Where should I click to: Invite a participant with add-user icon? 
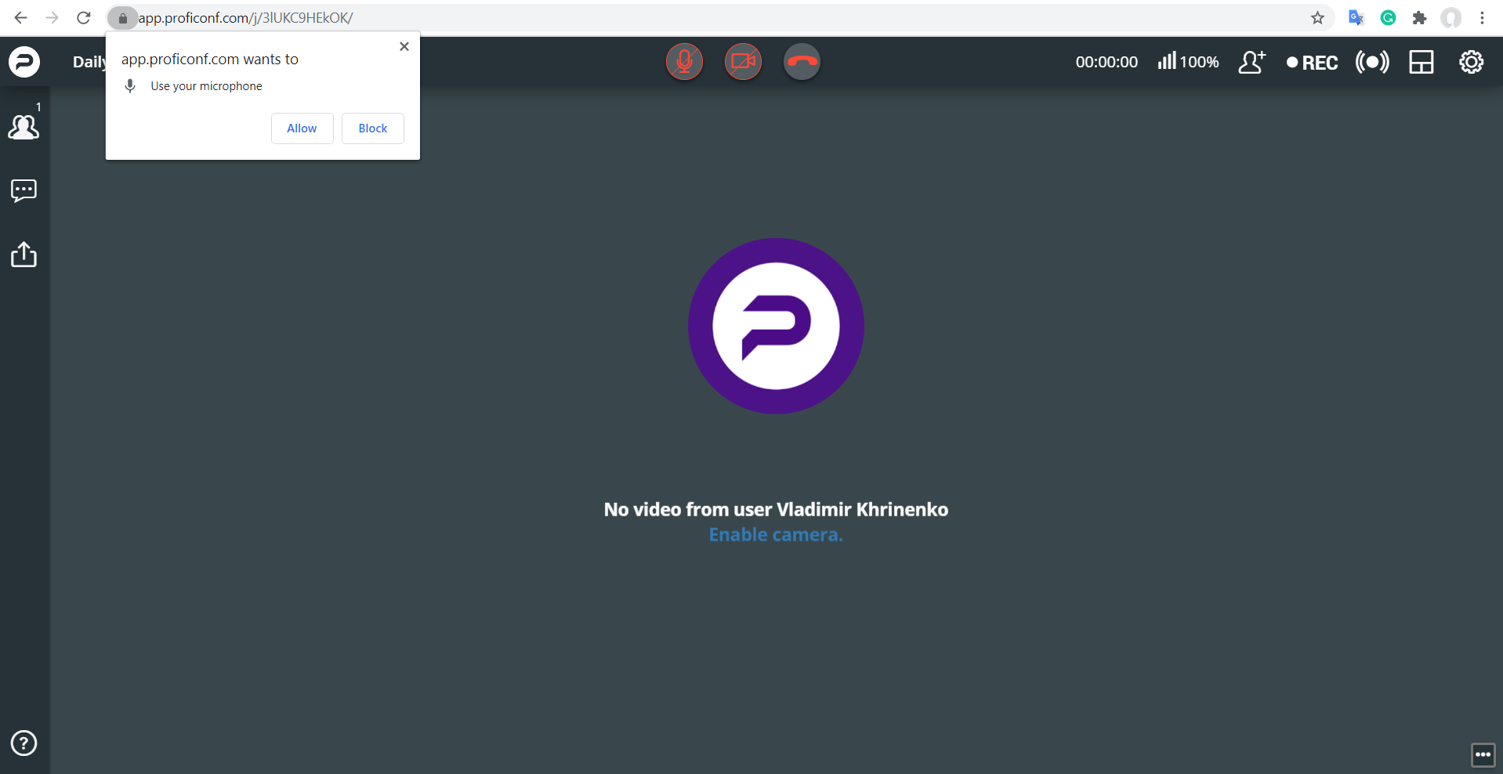point(1251,62)
